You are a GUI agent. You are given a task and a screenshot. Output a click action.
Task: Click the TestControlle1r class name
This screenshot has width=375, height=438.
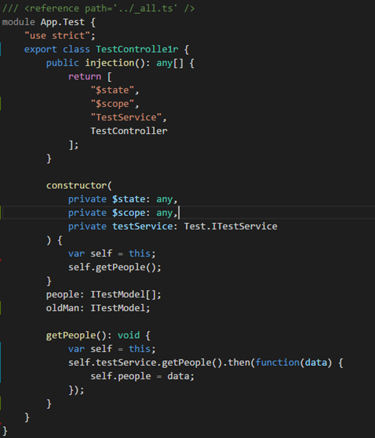point(137,49)
